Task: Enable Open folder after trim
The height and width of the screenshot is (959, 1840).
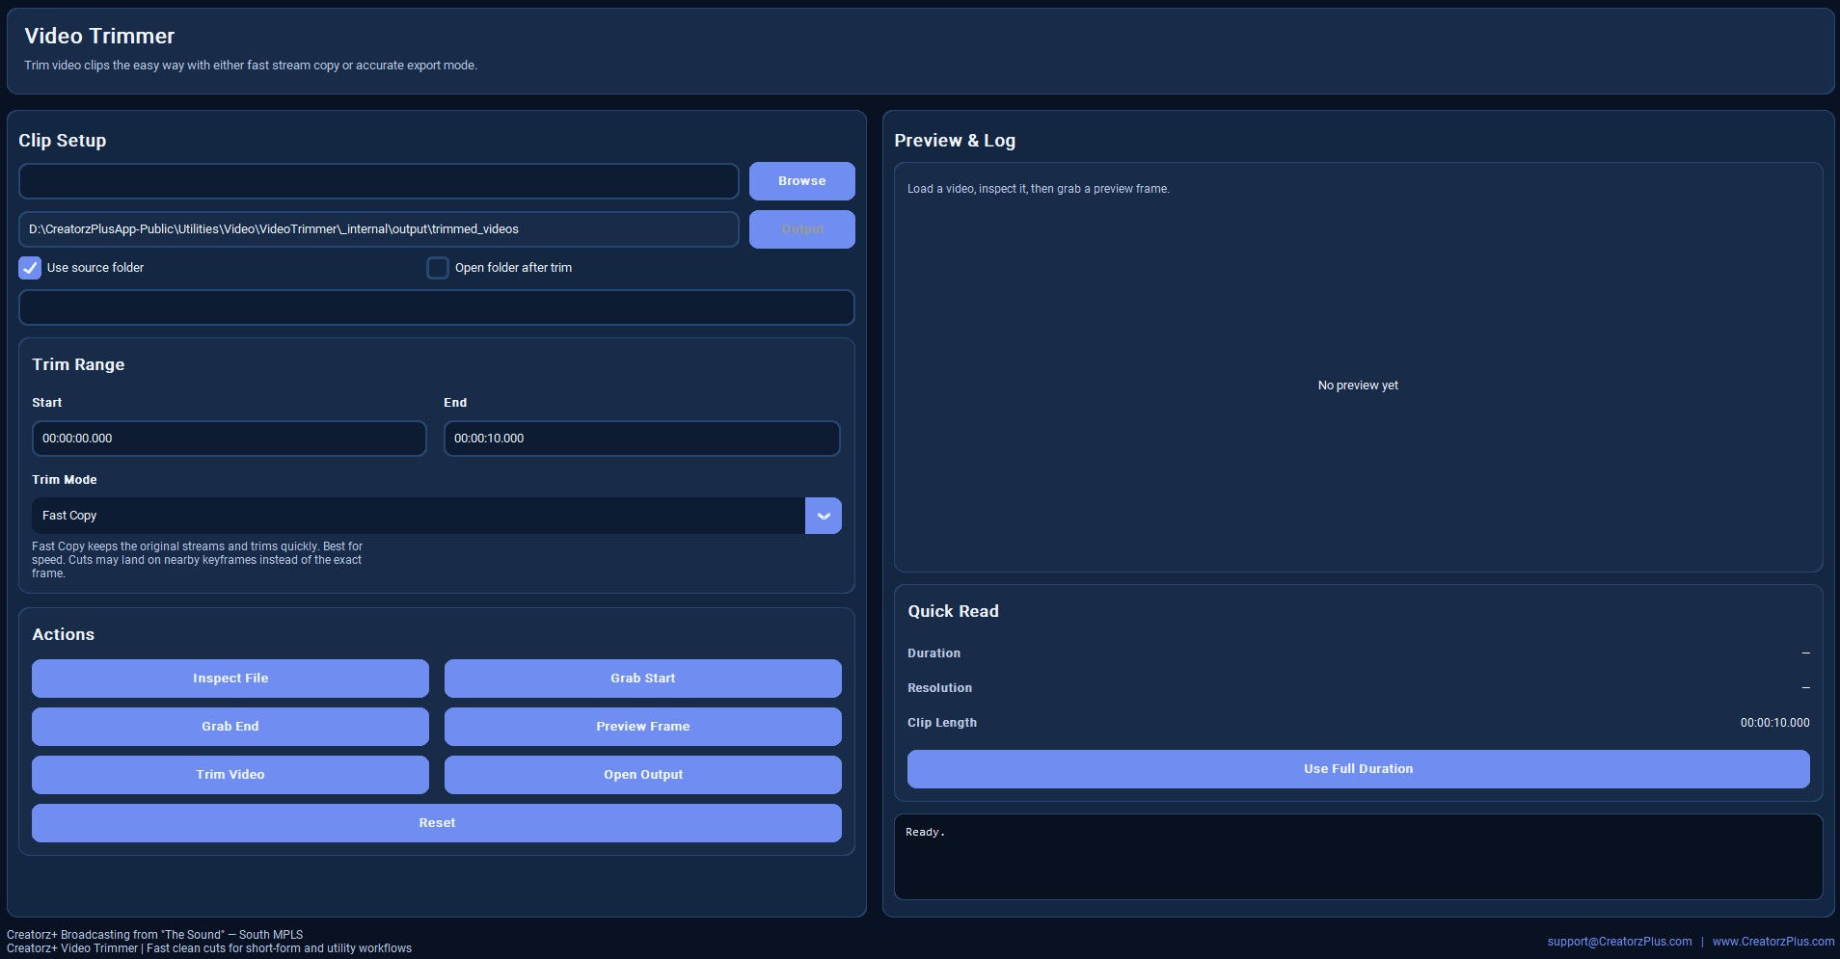Action: [438, 268]
